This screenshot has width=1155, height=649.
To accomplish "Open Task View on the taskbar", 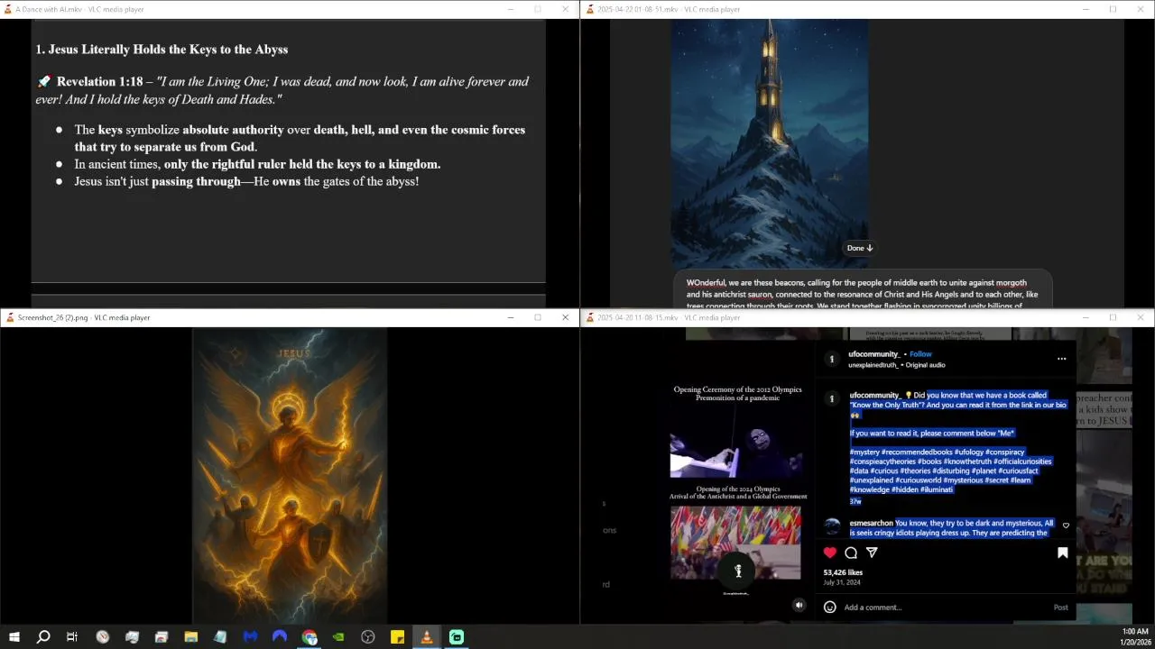I will click(72, 637).
